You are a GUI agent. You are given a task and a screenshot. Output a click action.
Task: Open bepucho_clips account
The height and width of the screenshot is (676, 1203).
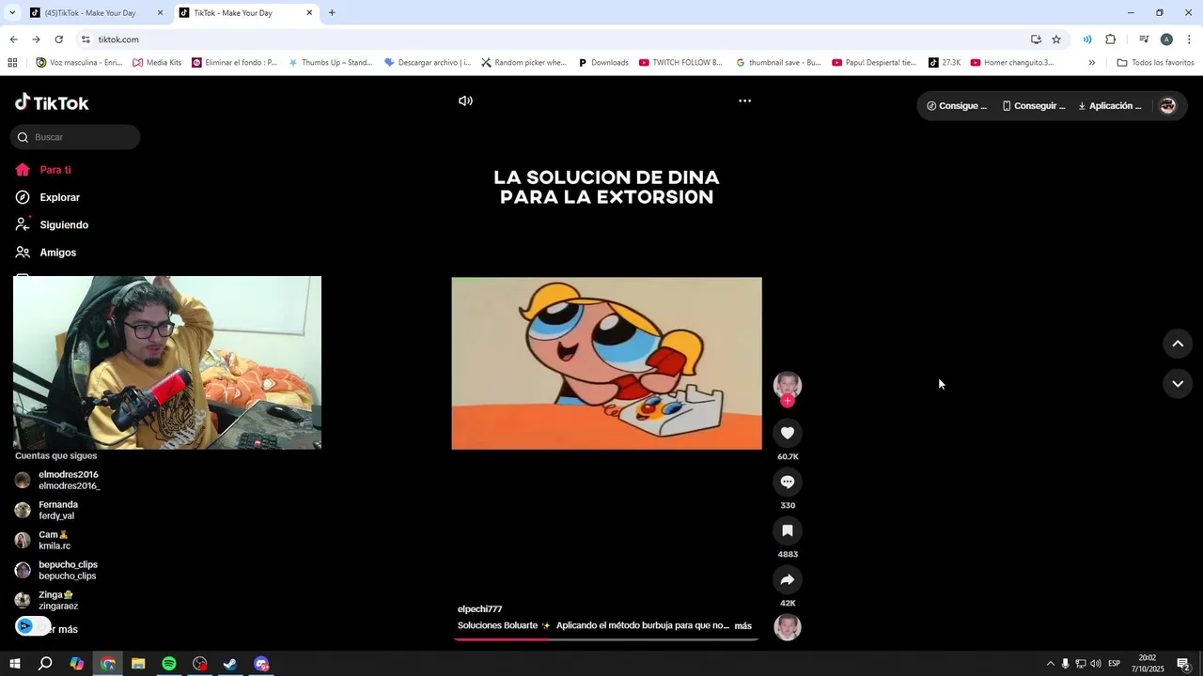point(56,570)
